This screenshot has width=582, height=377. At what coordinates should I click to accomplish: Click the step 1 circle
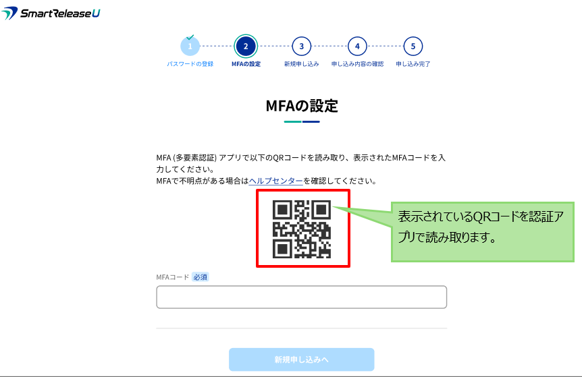click(x=190, y=47)
